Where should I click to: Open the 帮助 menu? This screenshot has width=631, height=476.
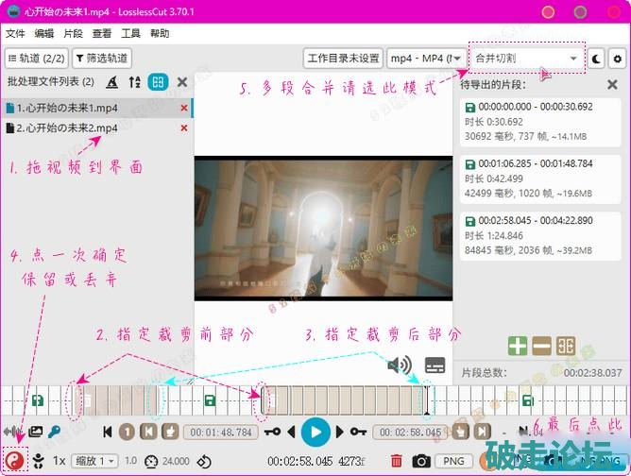click(x=160, y=33)
